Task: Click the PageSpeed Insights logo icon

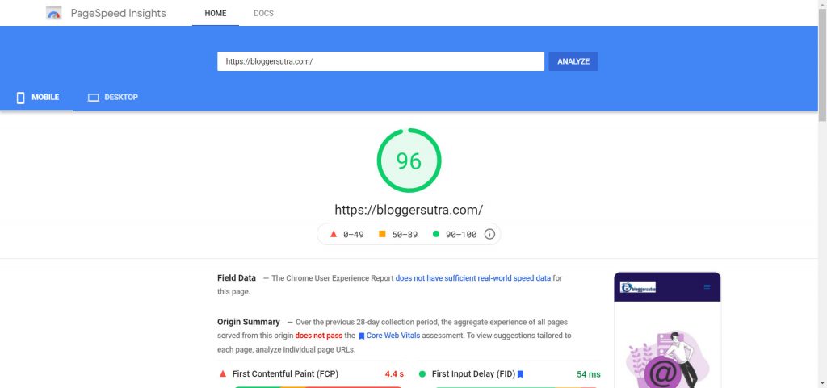Action: click(x=54, y=13)
